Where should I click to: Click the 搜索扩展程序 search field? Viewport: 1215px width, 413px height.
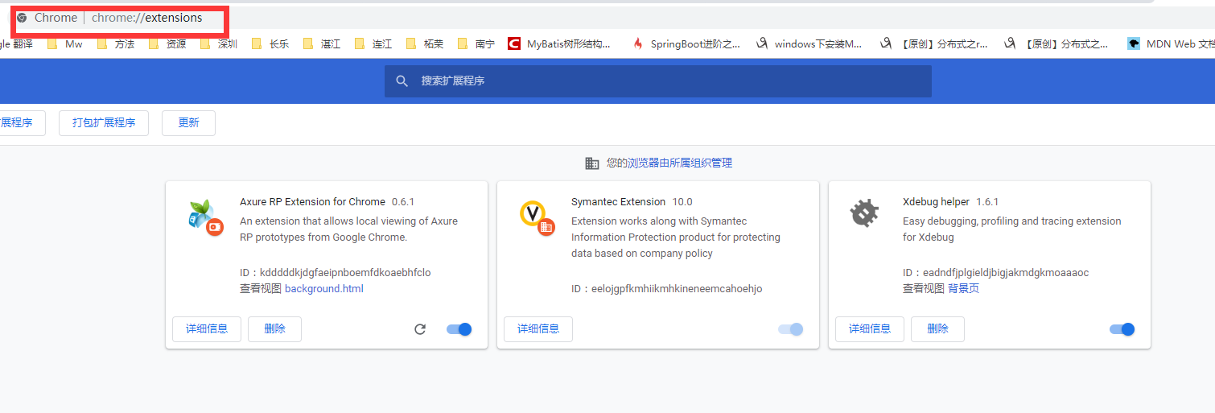click(x=658, y=81)
